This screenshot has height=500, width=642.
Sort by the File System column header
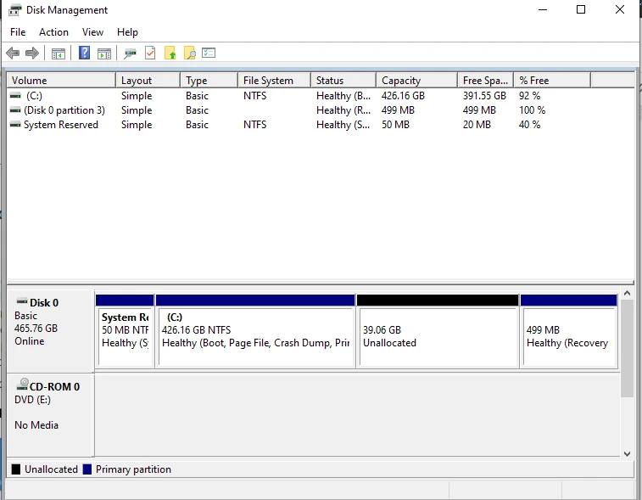pos(274,81)
